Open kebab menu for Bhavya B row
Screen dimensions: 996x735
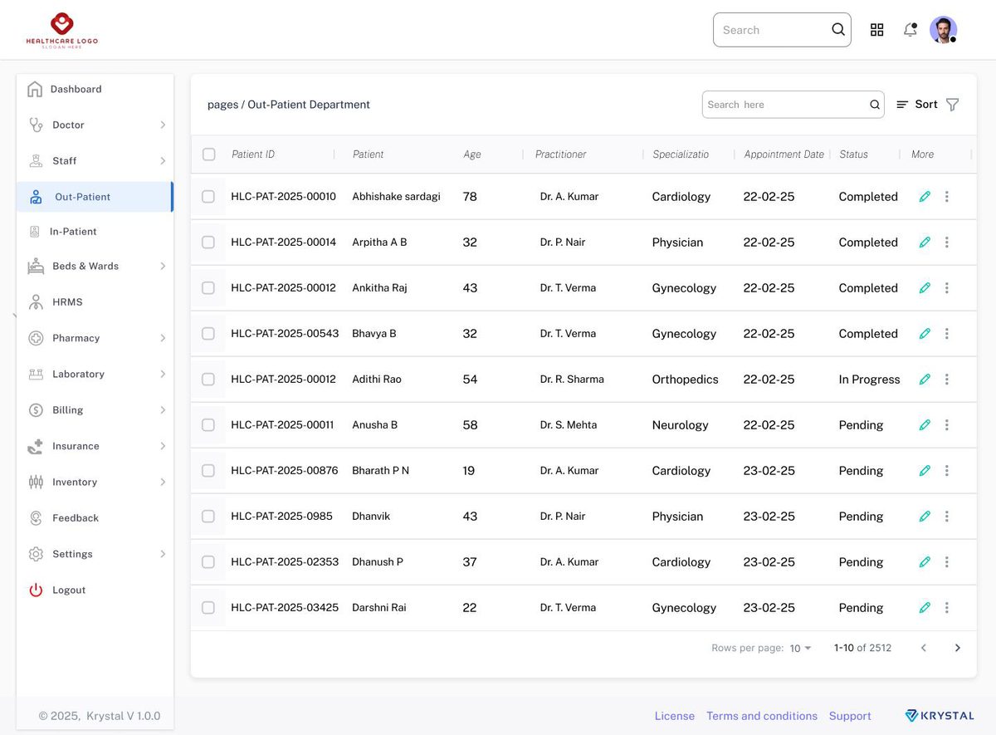click(947, 334)
